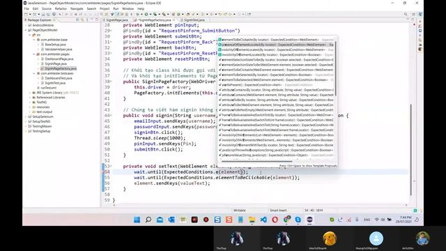Open the Run menu
This screenshot has height=251, width=446.
[x=116, y=9]
